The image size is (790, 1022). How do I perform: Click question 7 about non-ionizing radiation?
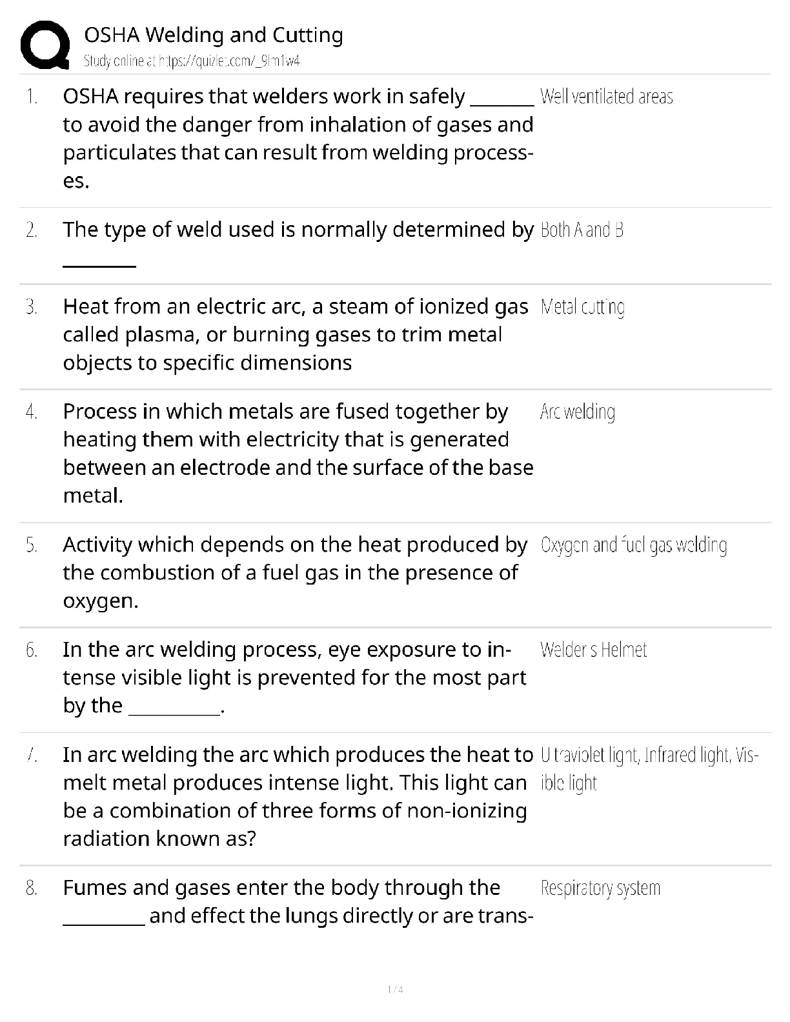point(297,796)
